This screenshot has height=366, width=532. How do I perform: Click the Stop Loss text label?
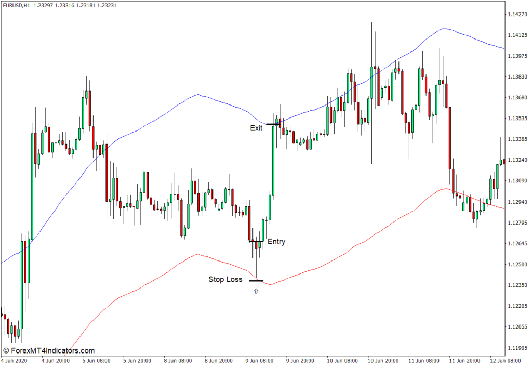225,280
